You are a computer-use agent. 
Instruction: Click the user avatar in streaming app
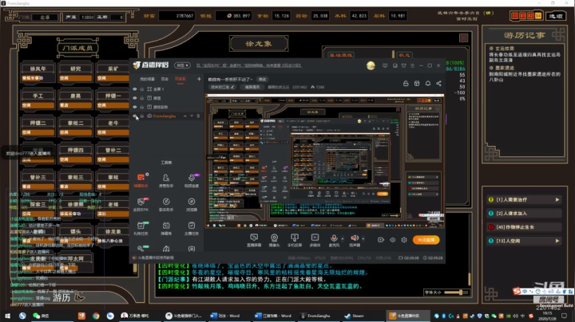point(371,65)
